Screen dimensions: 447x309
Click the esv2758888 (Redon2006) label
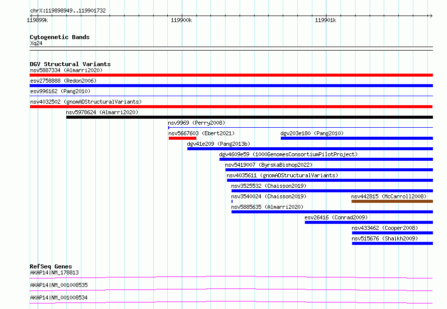point(63,81)
